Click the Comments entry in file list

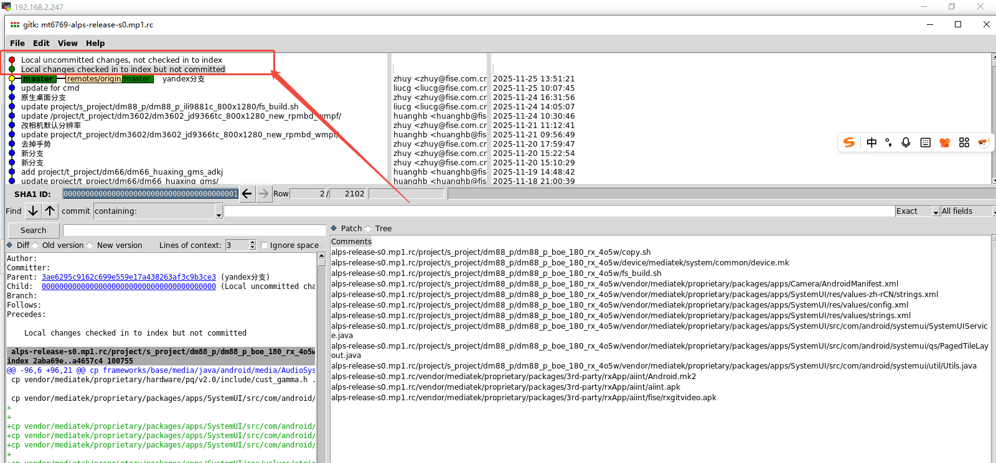[351, 241]
